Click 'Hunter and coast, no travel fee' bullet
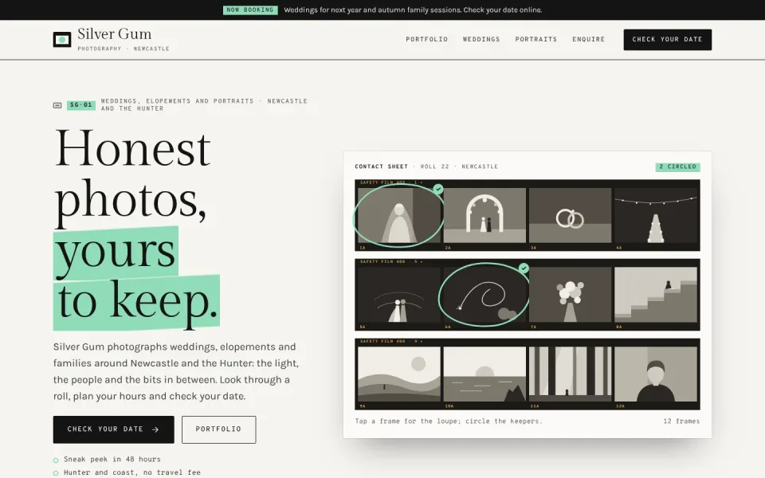Screen dimensions: 765x478 coord(132,472)
